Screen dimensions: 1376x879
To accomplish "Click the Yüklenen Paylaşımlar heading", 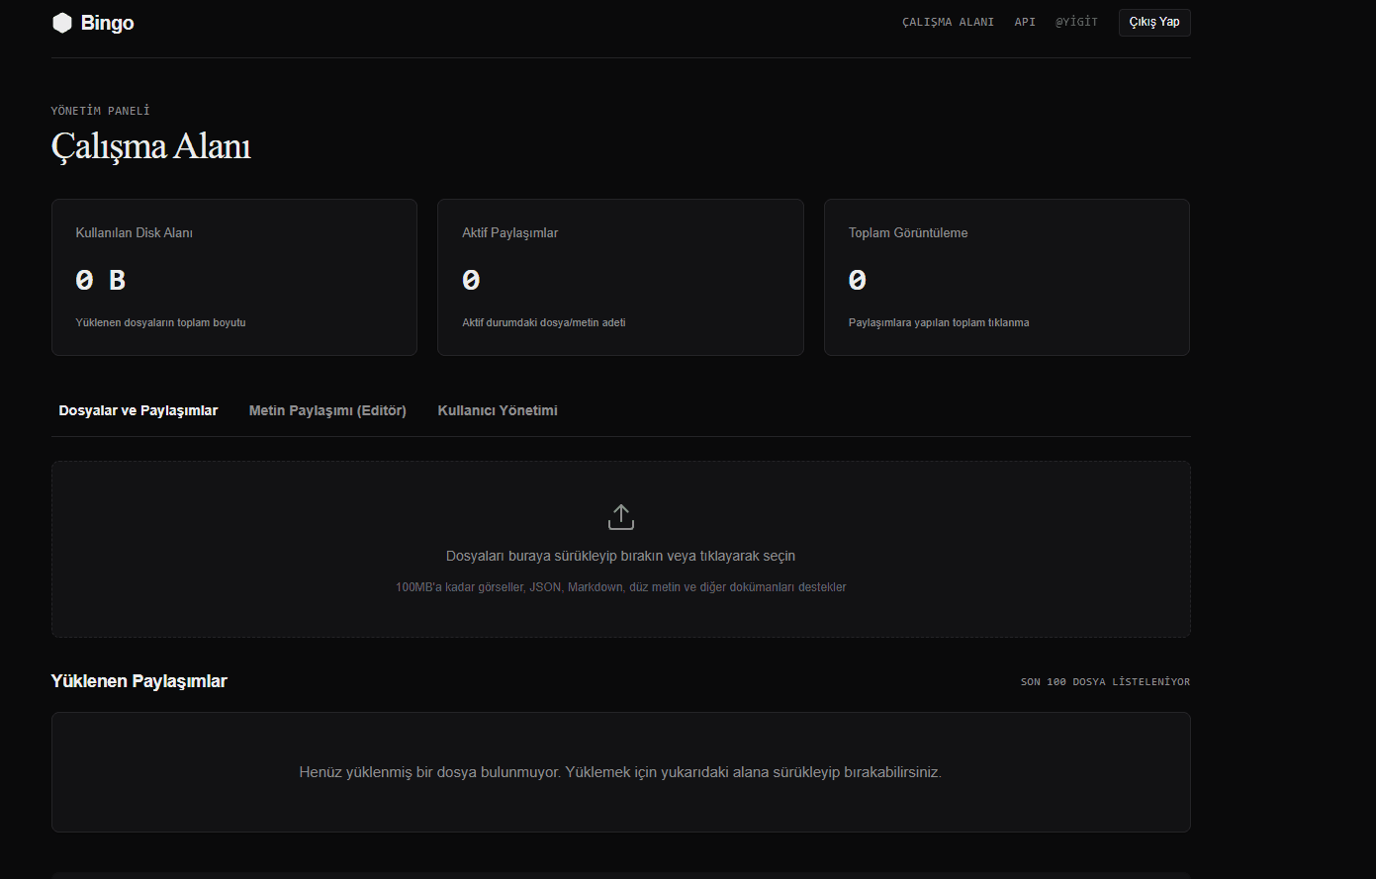I will coord(139,681).
